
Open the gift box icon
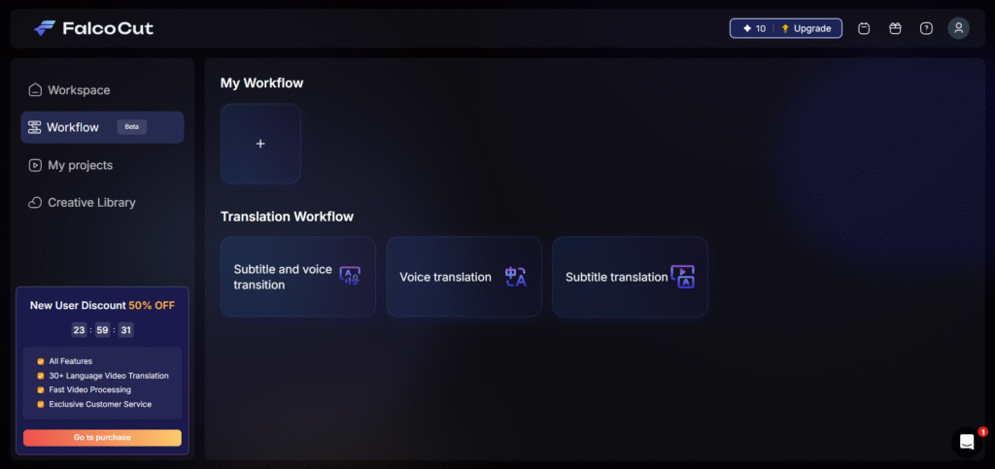(x=895, y=28)
